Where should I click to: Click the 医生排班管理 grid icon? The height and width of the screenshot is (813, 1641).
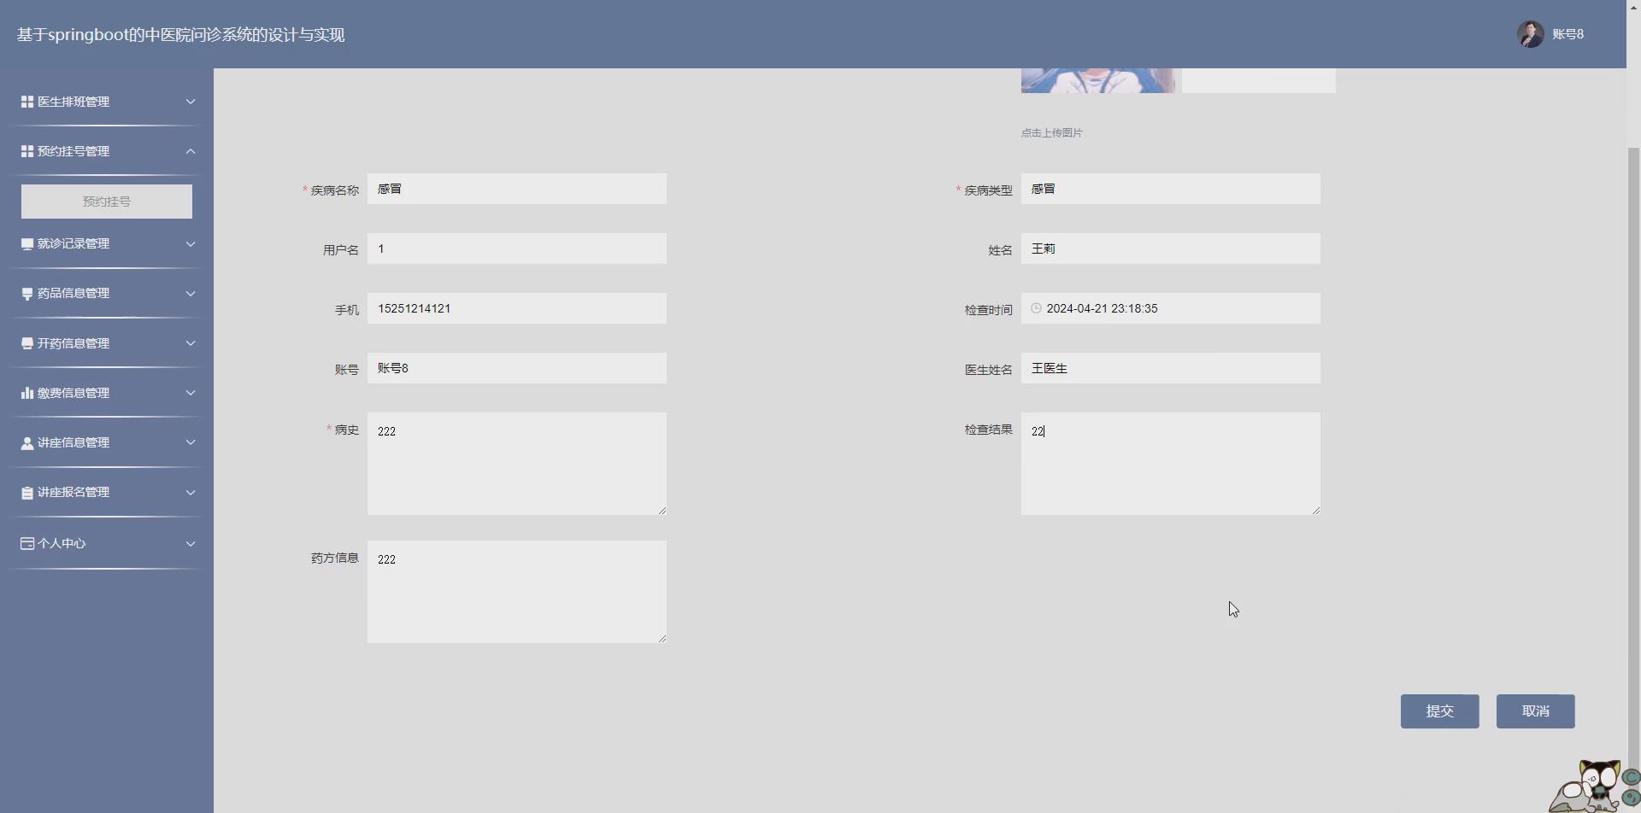(27, 102)
